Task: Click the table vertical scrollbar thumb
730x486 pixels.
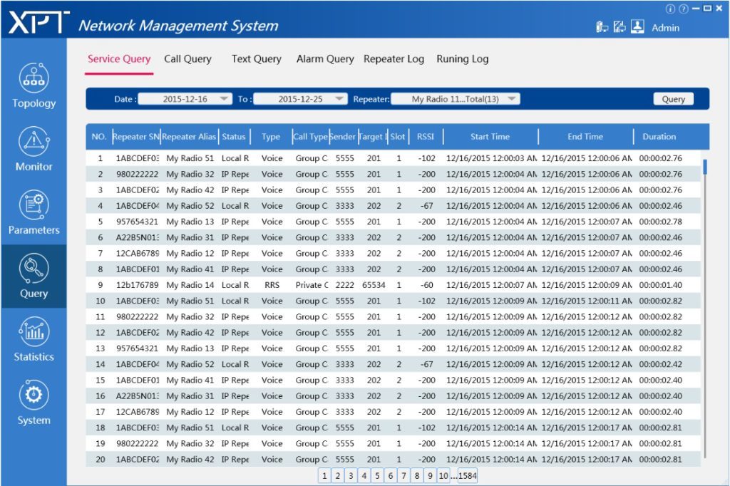Action: 705,167
